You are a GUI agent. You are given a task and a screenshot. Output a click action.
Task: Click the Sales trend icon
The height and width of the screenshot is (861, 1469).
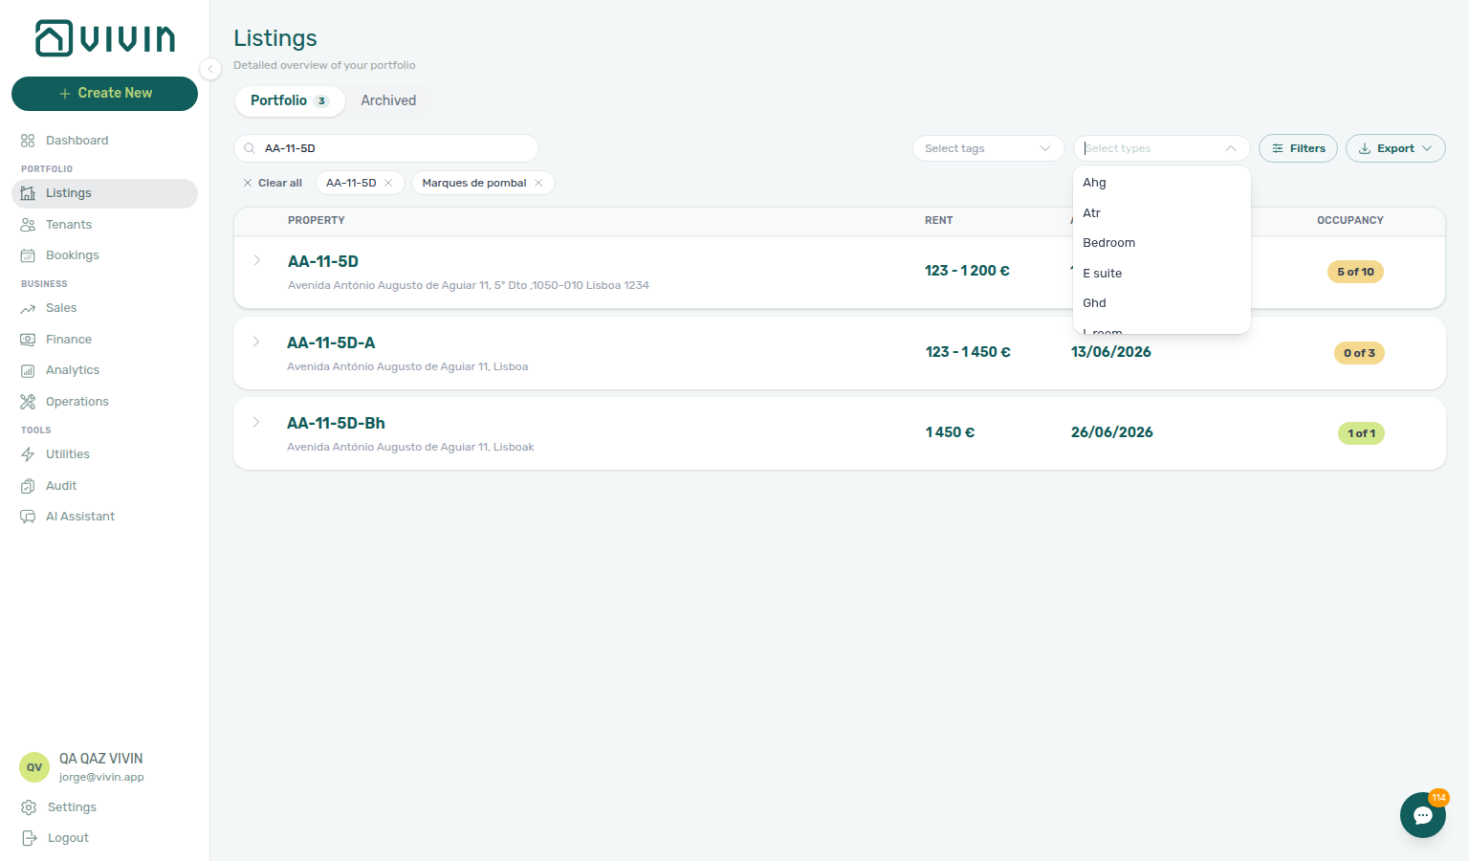[28, 308]
